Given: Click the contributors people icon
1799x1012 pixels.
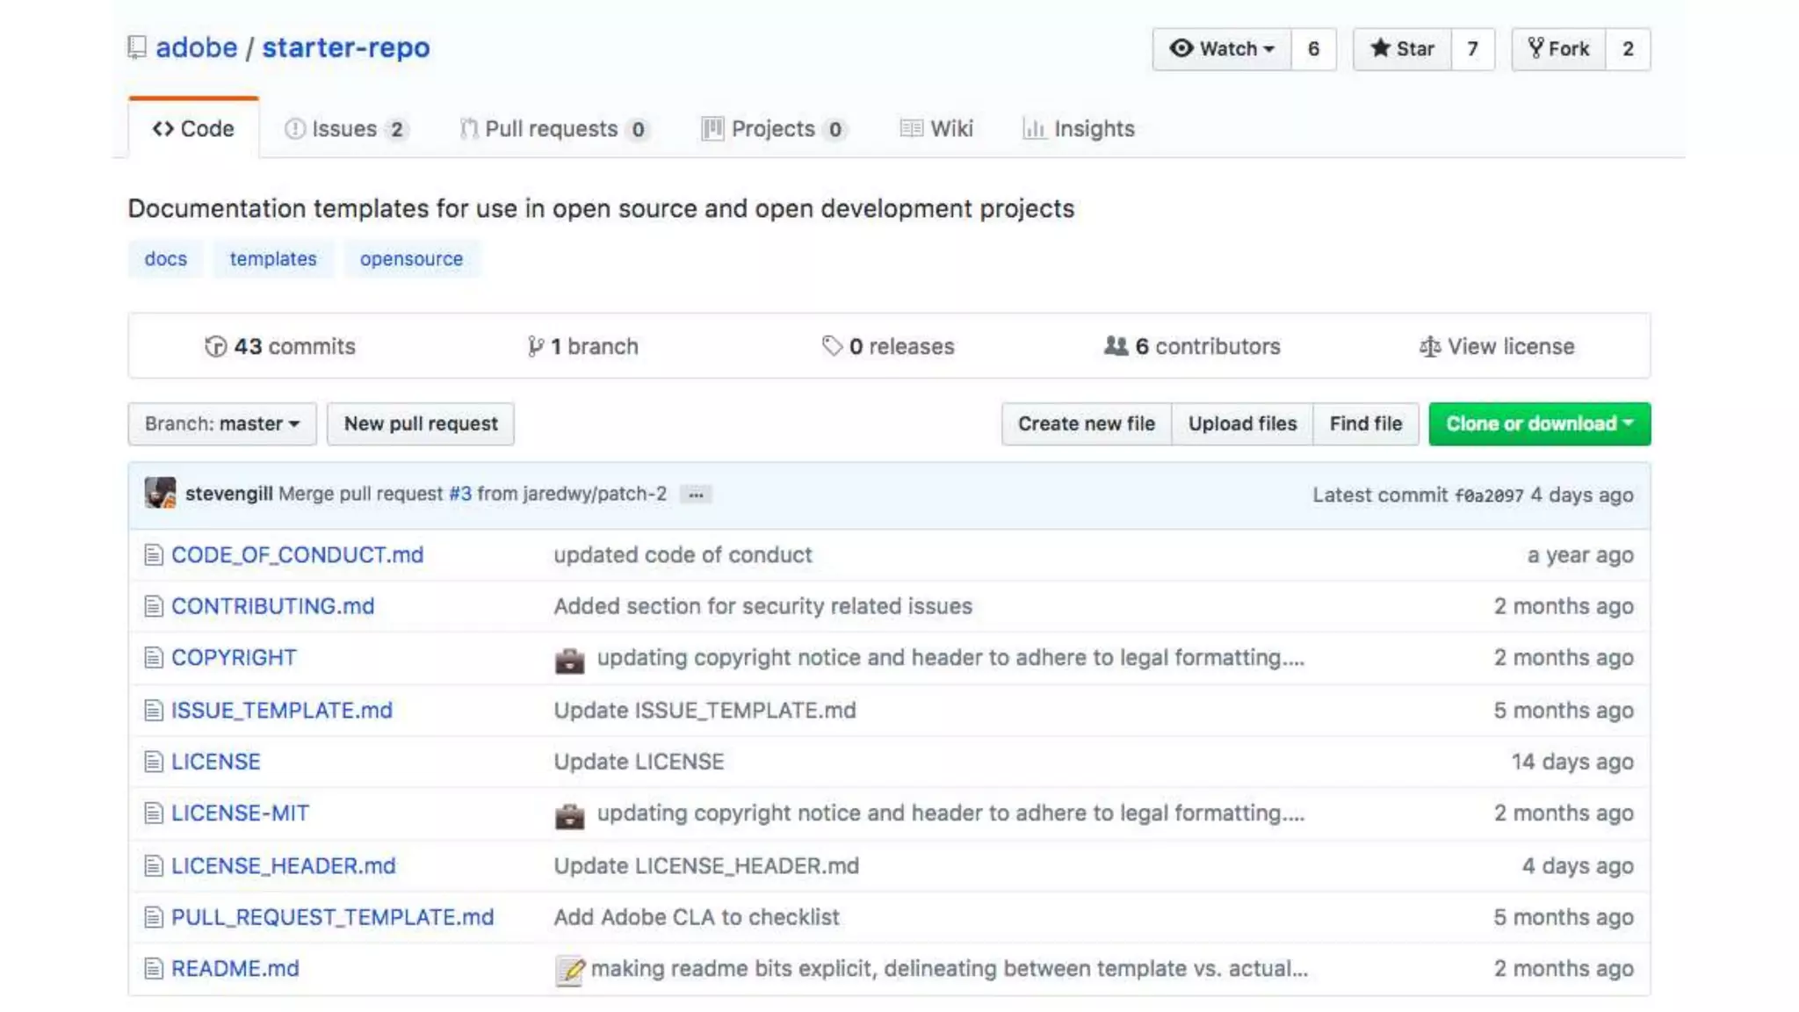Looking at the screenshot, I should tap(1116, 346).
